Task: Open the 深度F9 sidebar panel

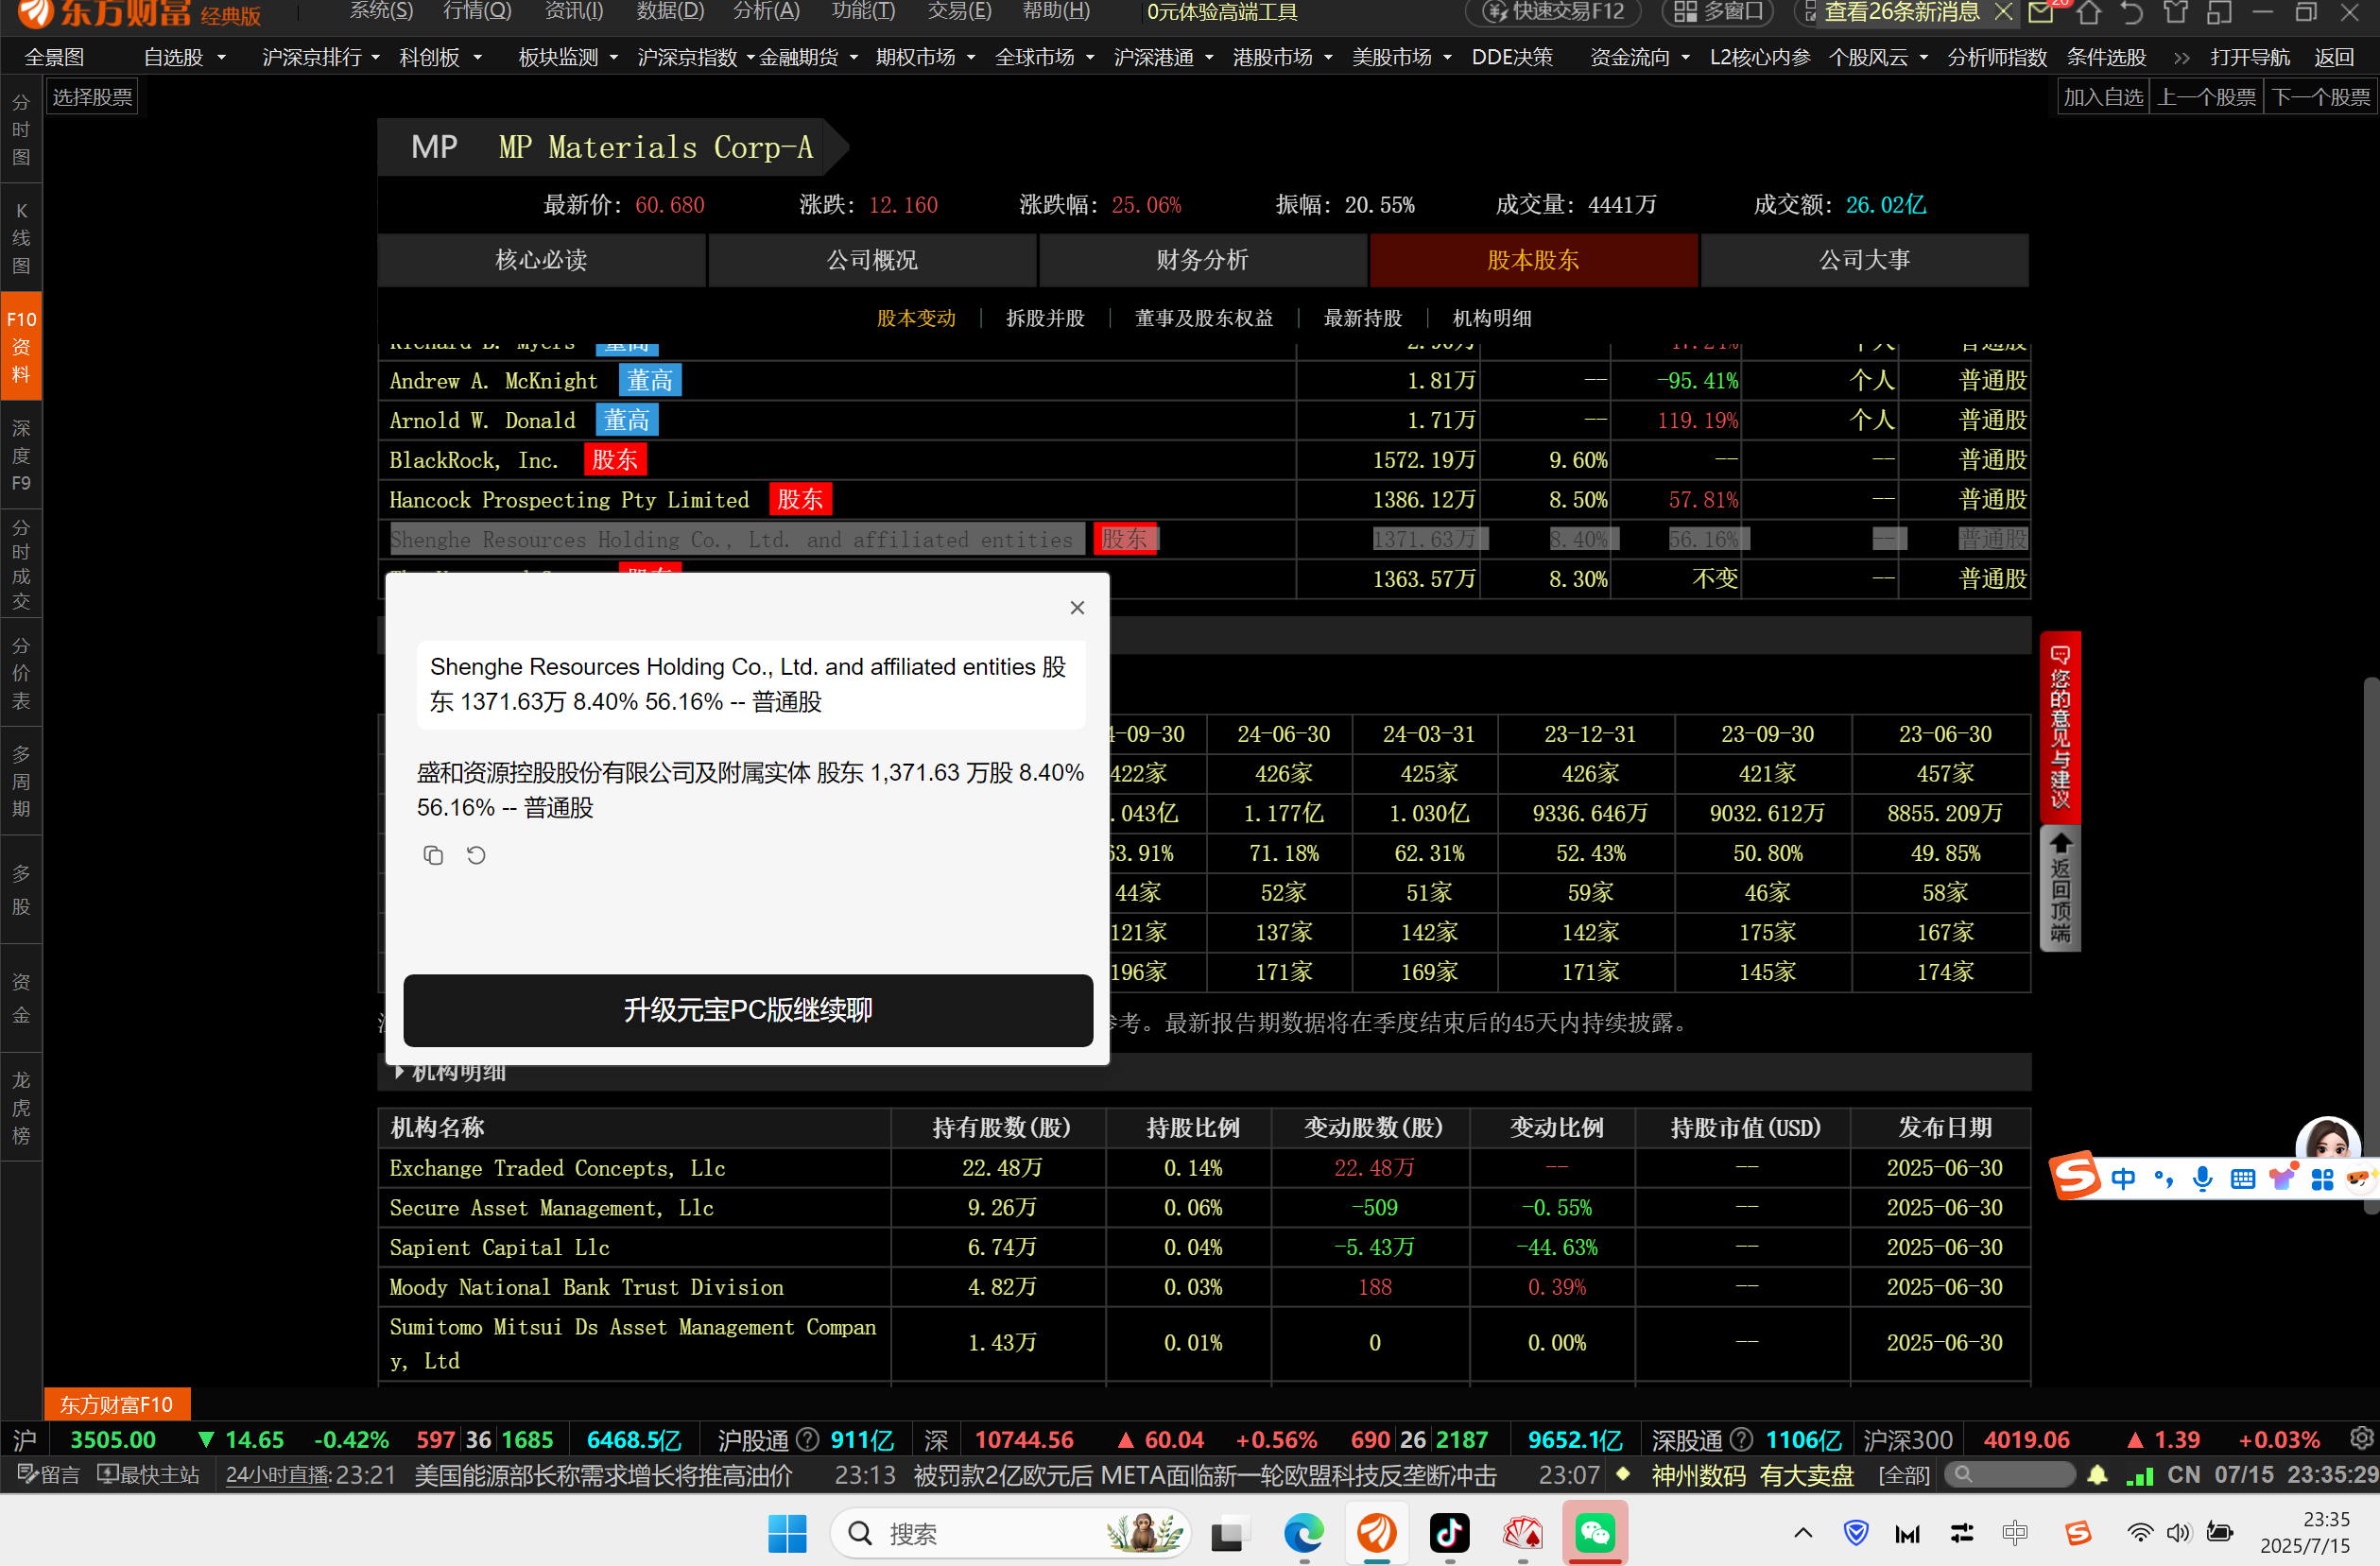Action: tap(21, 455)
